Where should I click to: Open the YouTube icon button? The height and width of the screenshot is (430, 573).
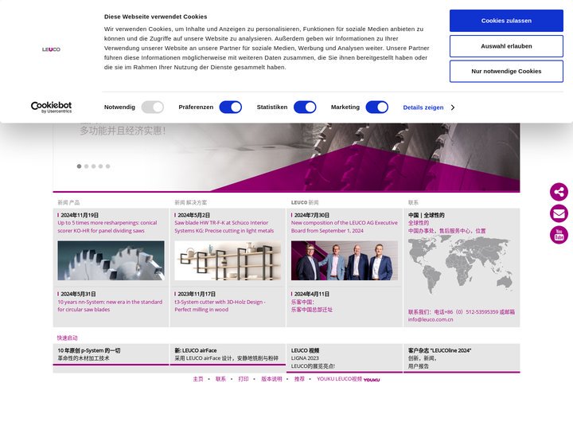[x=559, y=235]
